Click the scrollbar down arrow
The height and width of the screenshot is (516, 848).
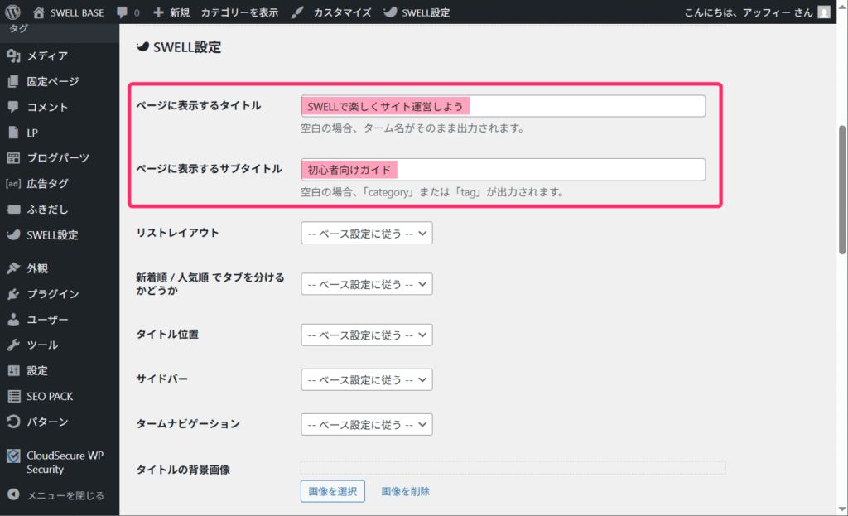point(842,509)
